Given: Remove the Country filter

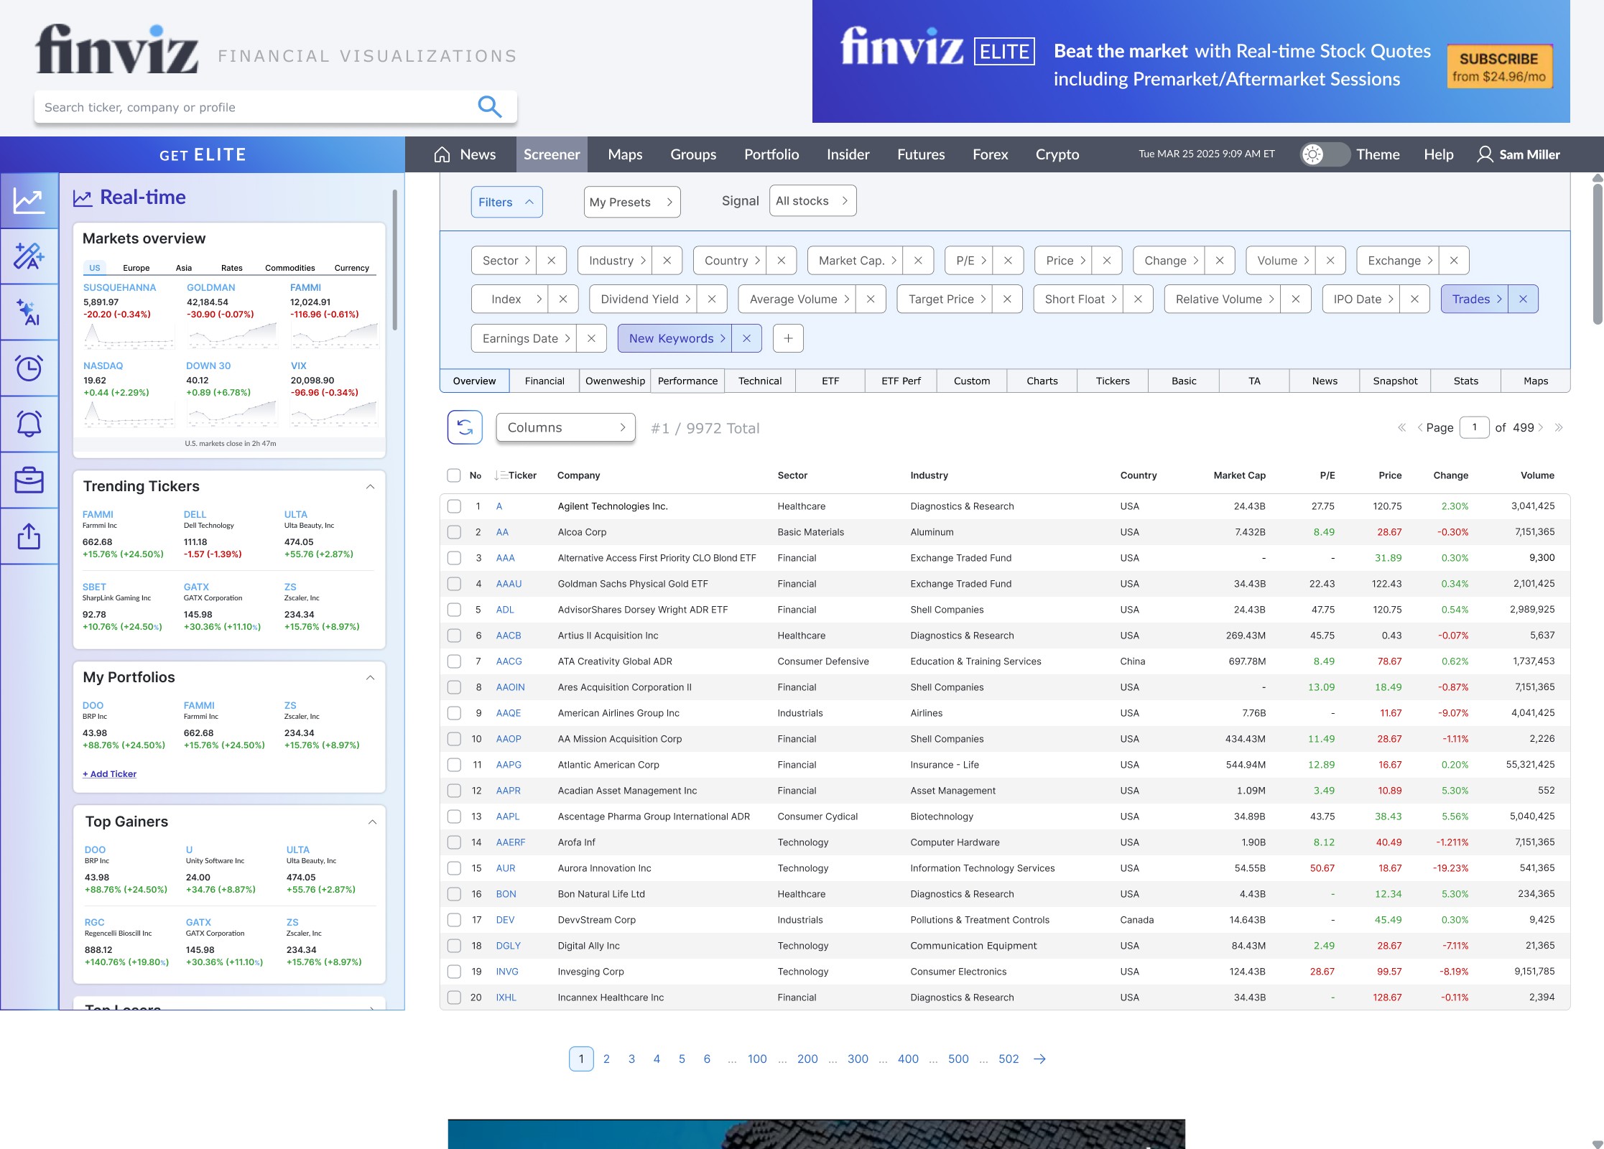Looking at the screenshot, I should 781,260.
